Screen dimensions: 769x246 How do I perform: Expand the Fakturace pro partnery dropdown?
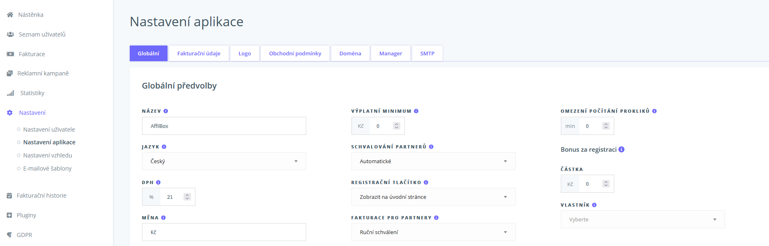(433, 232)
